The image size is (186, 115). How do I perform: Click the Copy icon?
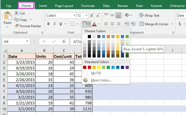click(16, 19)
